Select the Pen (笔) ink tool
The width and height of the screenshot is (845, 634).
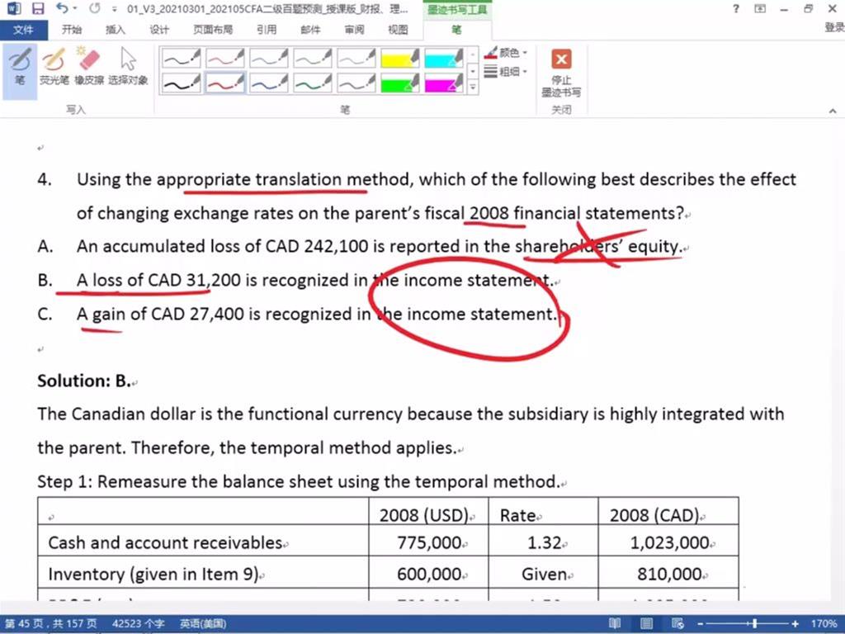[20, 66]
